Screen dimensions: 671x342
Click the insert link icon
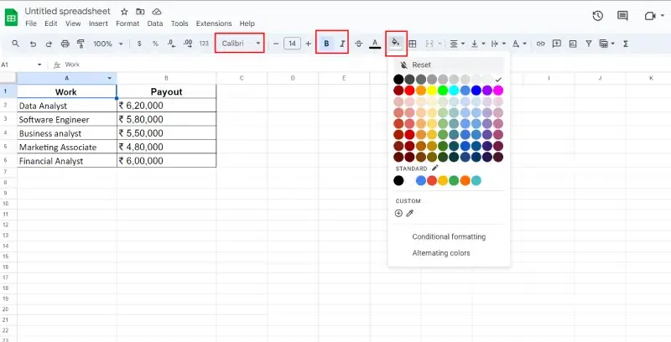point(540,44)
